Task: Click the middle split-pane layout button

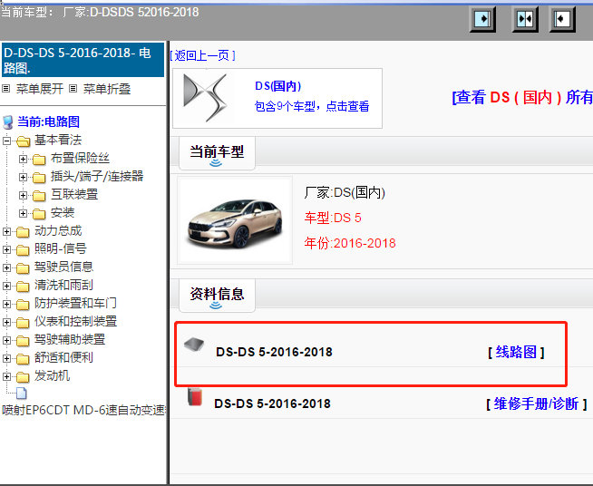Action: [x=525, y=19]
